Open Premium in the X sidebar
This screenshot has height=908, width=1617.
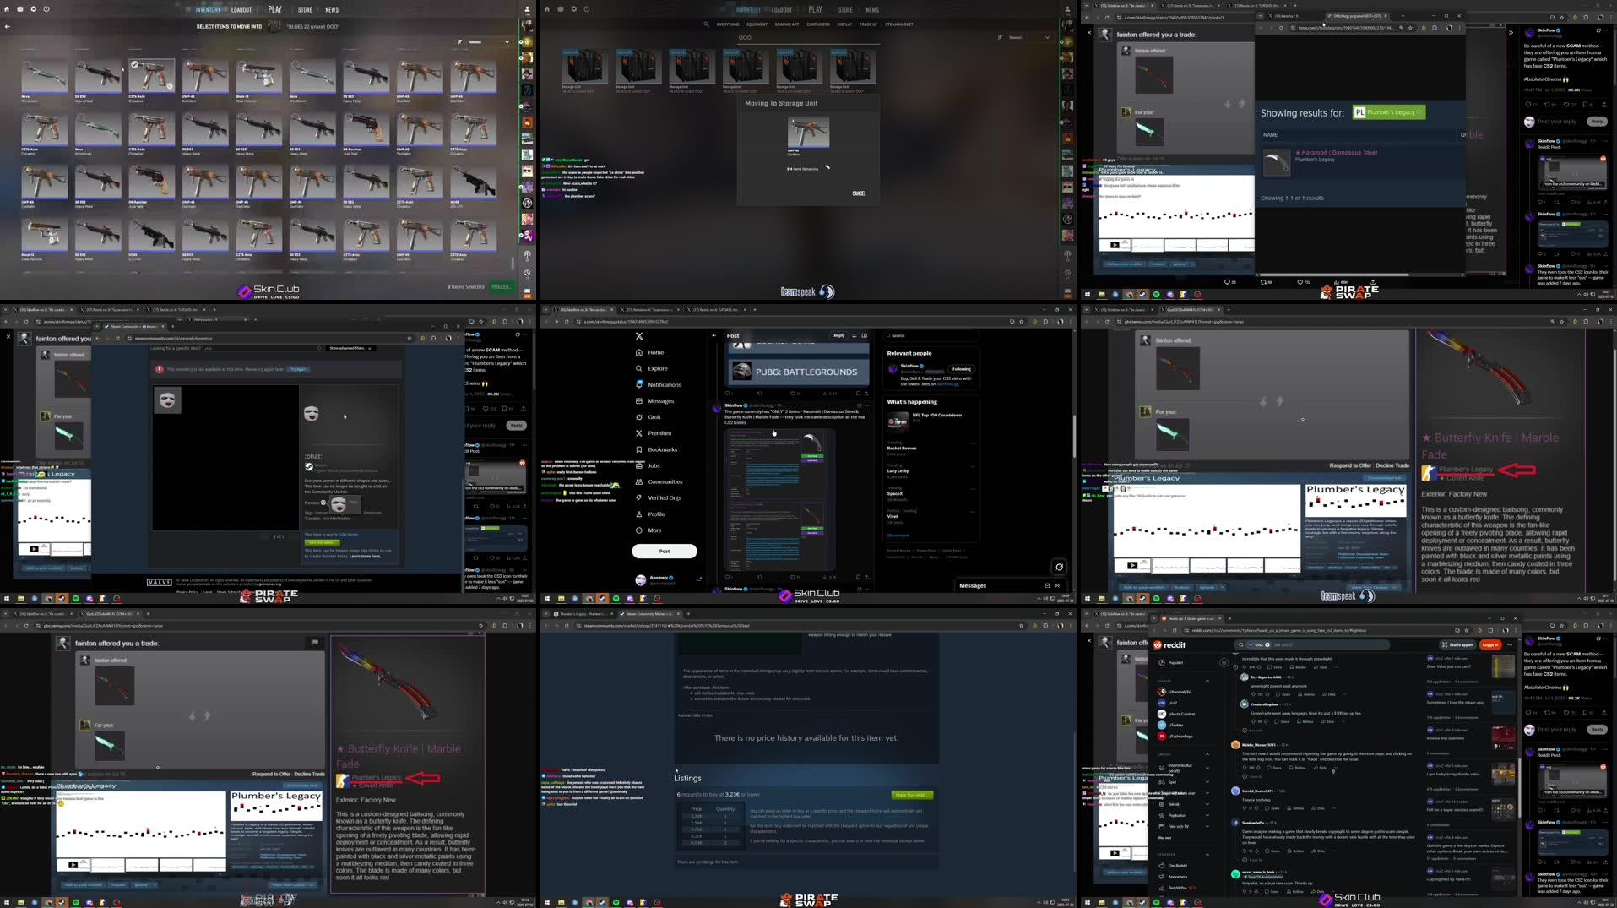click(x=654, y=432)
